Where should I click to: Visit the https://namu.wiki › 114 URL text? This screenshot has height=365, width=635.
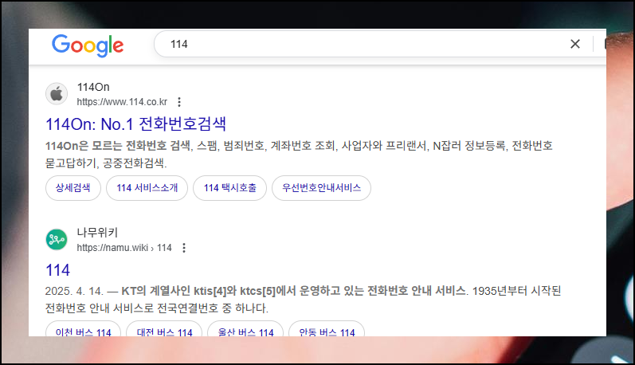pos(124,248)
